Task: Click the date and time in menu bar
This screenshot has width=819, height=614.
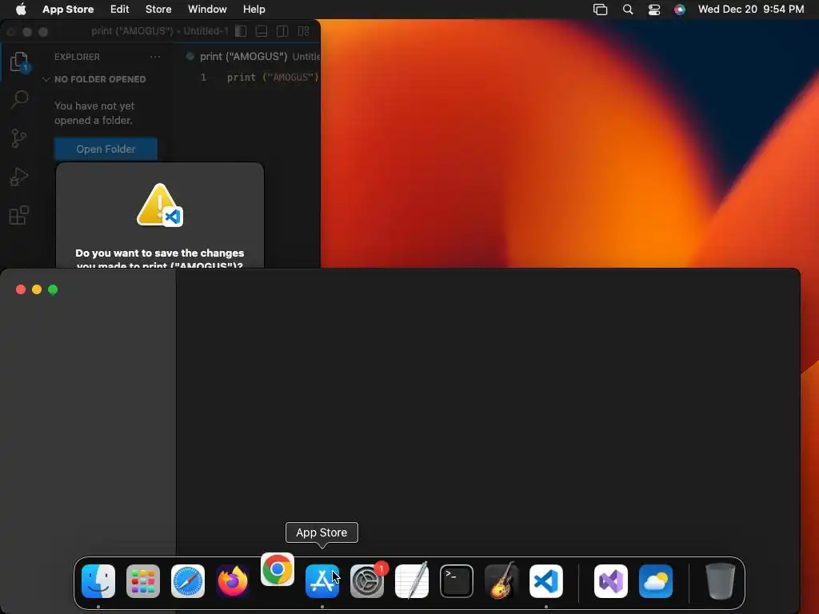Action: point(750,10)
